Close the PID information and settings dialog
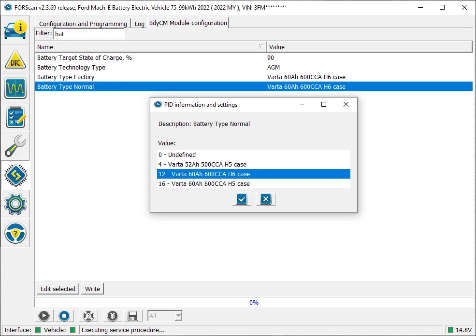The image size is (476, 336). click(346, 104)
